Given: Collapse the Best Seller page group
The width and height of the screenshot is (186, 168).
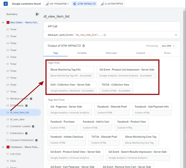Looking at the screenshot, I should pyautogui.click(x=3, y=22).
